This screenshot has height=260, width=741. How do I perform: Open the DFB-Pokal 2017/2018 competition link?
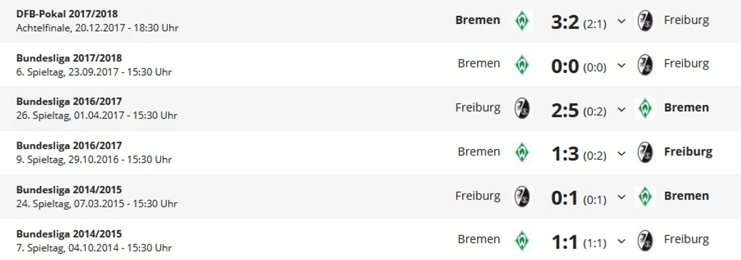pos(67,14)
